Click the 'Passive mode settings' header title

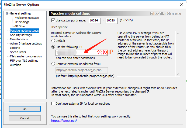point(70,13)
